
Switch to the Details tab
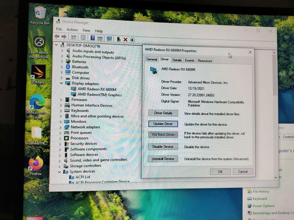click(x=177, y=60)
